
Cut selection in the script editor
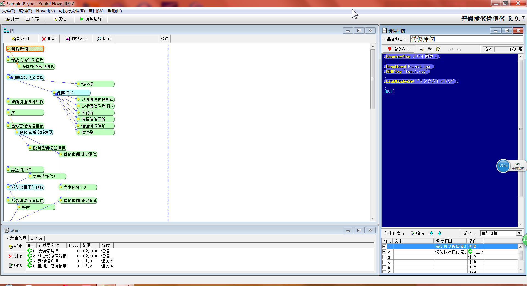pos(422,49)
